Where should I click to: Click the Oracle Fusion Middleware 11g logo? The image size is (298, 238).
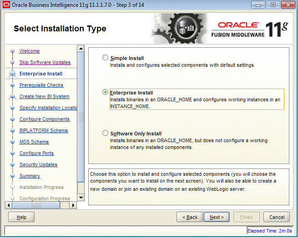250,29
